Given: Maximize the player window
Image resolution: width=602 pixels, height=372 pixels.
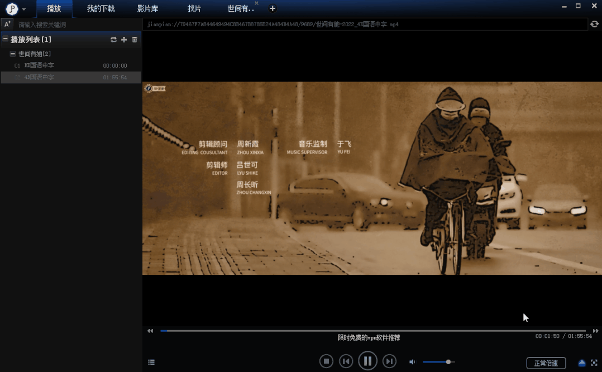Looking at the screenshot, I should coord(578,6).
